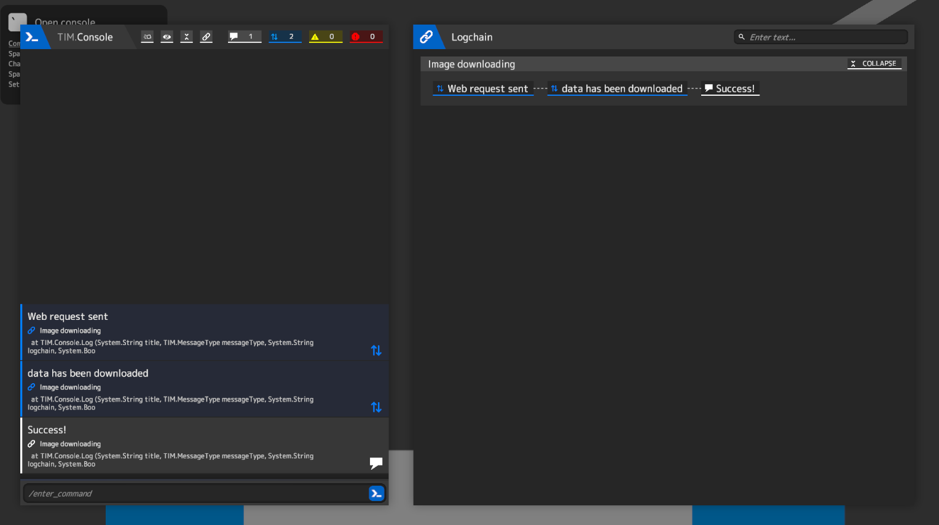939x525 pixels.
Task: Toggle the red error filter showing 0
Action: coord(366,37)
